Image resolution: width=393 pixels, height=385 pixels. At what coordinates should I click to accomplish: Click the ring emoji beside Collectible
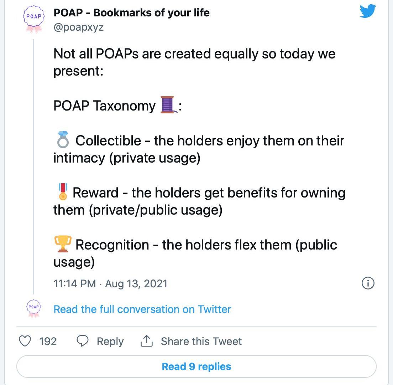tap(63, 139)
